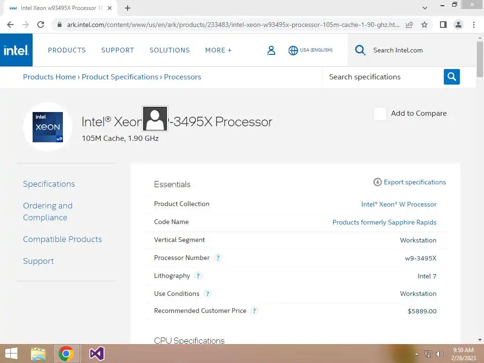Image resolution: width=484 pixels, height=363 pixels.
Task: Click the Xeon w9 product badge
Action: (48, 127)
